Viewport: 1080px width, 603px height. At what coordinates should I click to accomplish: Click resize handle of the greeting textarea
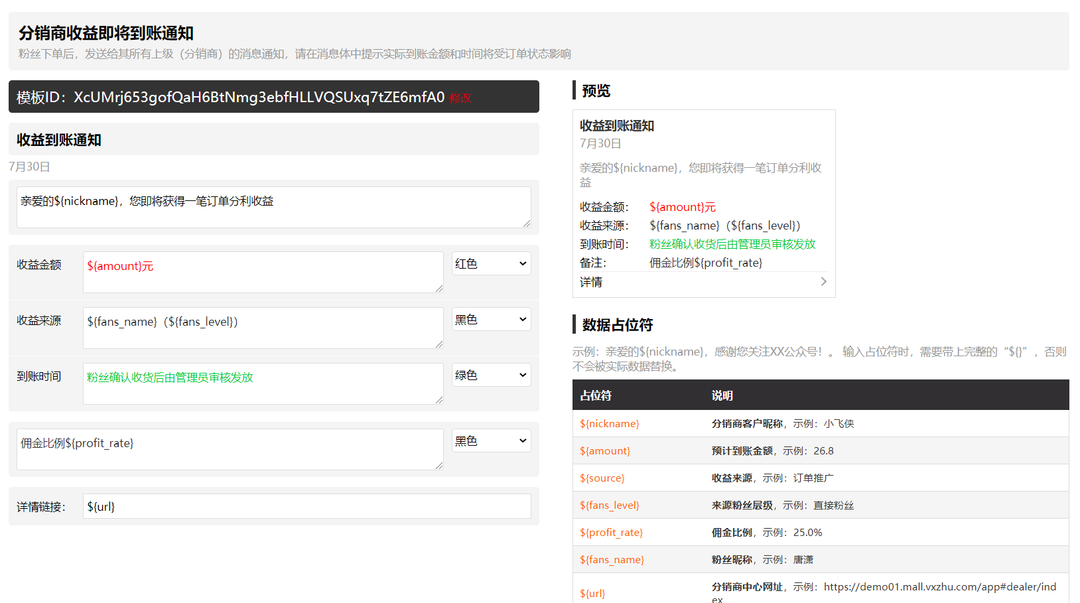click(527, 224)
